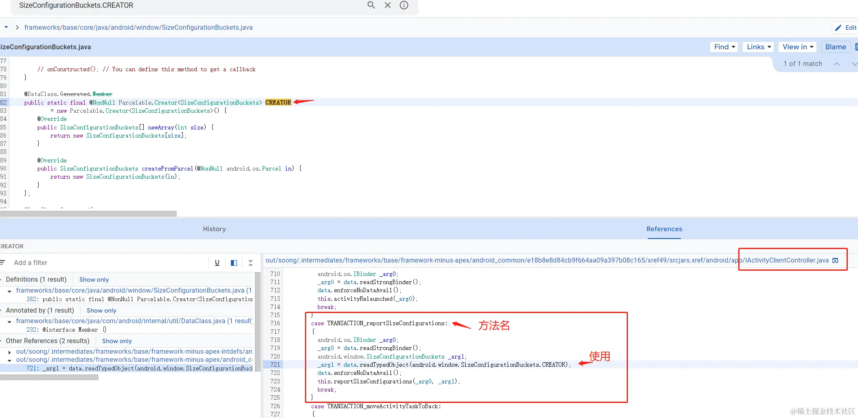Click the filter list icon

tap(2, 263)
